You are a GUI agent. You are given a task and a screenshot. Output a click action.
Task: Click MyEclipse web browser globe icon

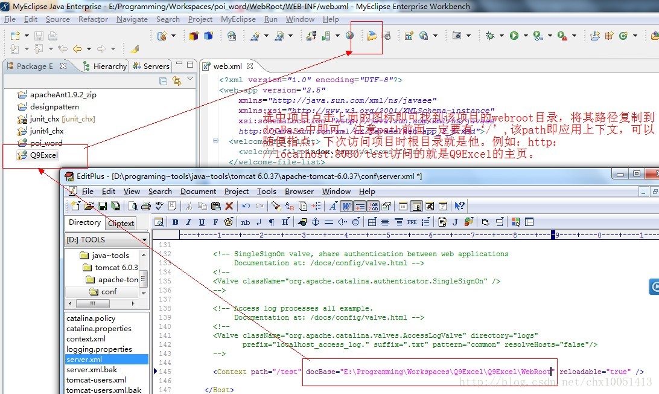[349, 36]
